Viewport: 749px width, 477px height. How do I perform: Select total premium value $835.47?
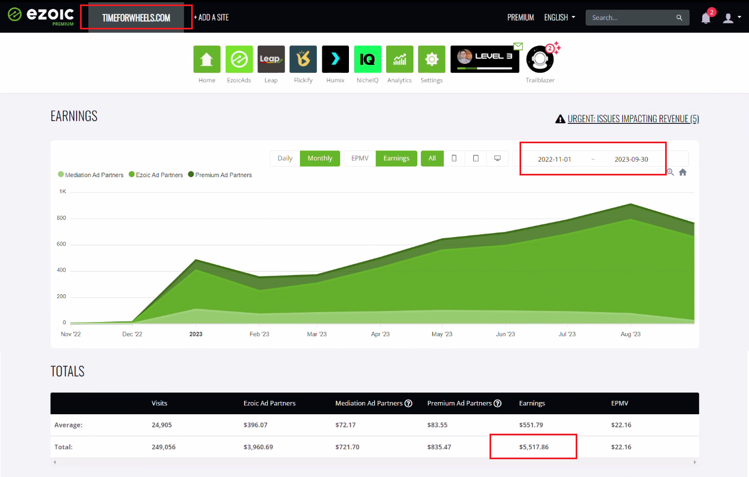(439, 447)
